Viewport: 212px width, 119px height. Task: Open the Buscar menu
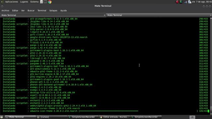point(31,11)
